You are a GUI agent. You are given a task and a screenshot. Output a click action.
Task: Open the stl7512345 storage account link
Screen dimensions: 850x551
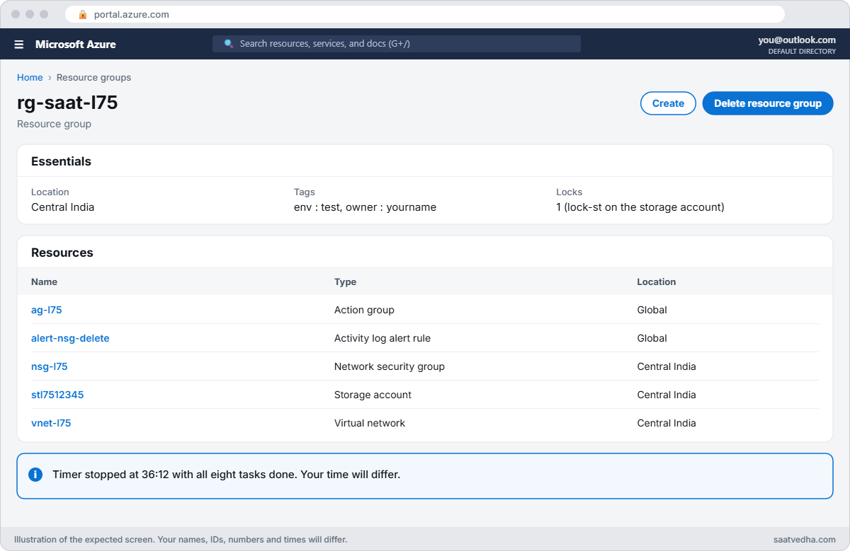coord(57,395)
